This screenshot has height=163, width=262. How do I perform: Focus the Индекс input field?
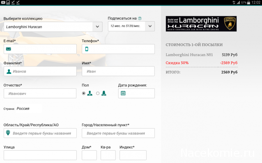(x=133, y=155)
